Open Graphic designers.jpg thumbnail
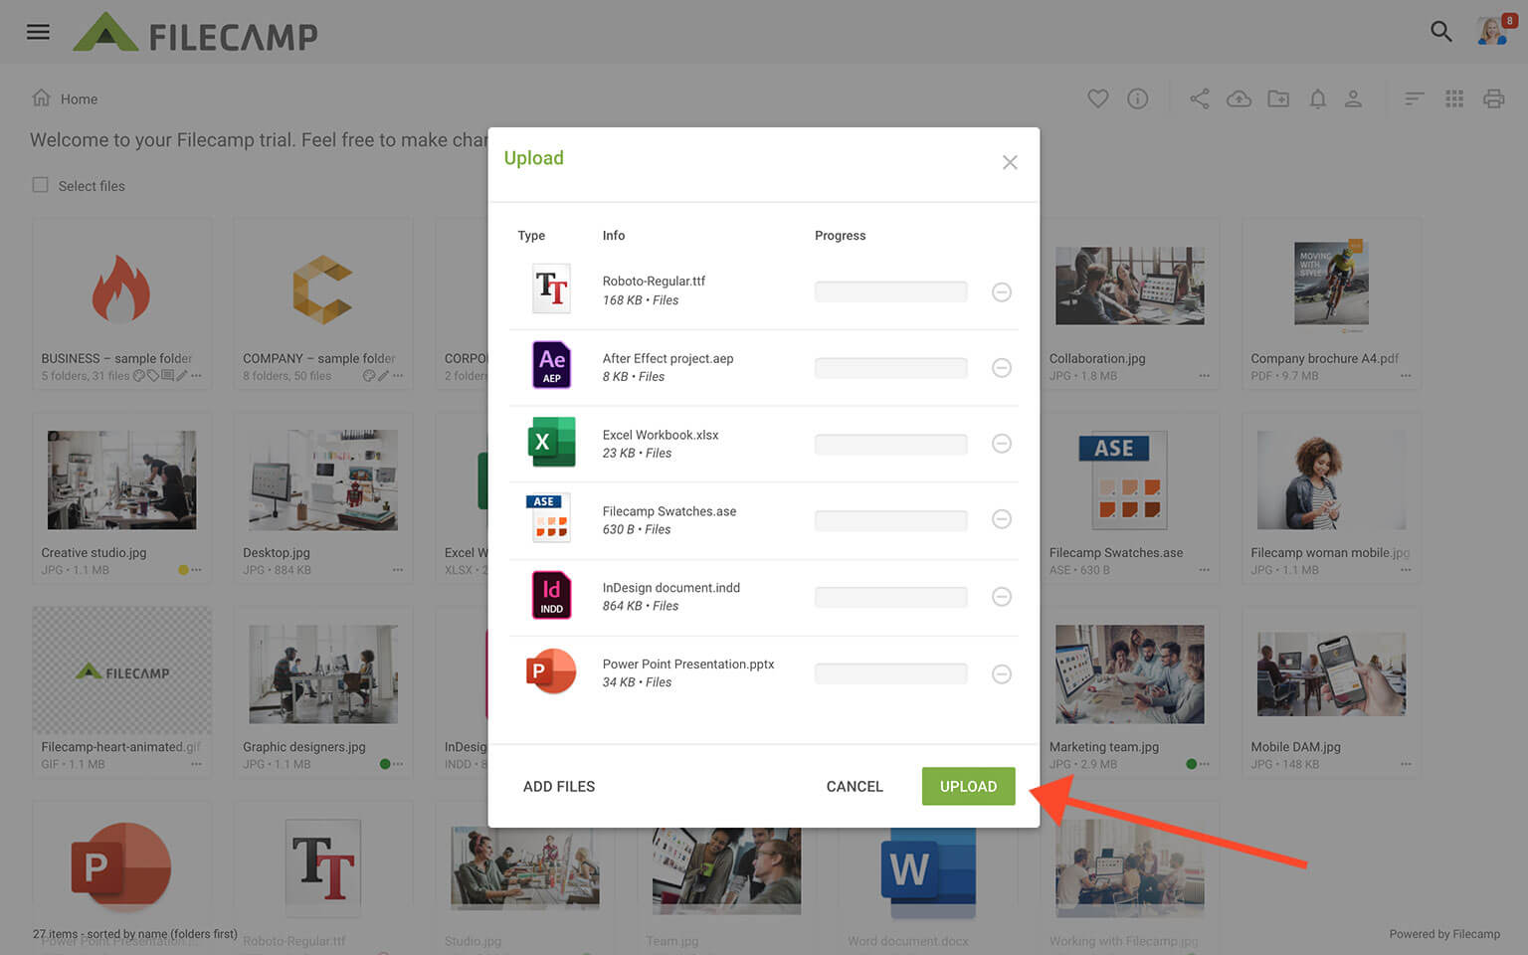1528x955 pixels. (x=322, y=673)
